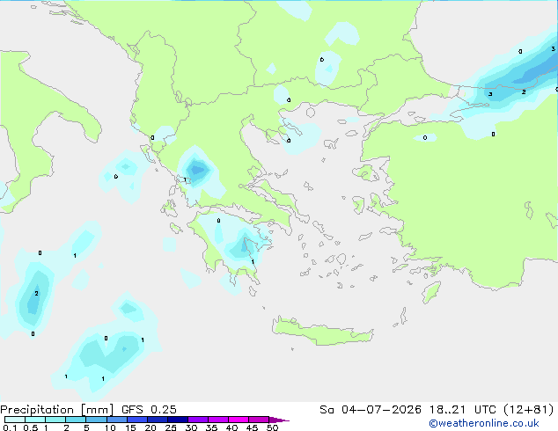Click the '40' legend scale value
Viewport: 558px width, 431px height.
[x=231, y=427]
